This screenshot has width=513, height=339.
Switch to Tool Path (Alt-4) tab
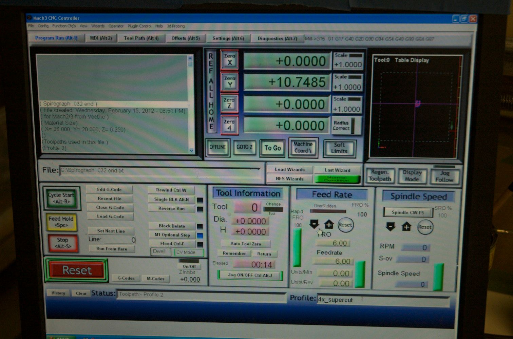141,38
